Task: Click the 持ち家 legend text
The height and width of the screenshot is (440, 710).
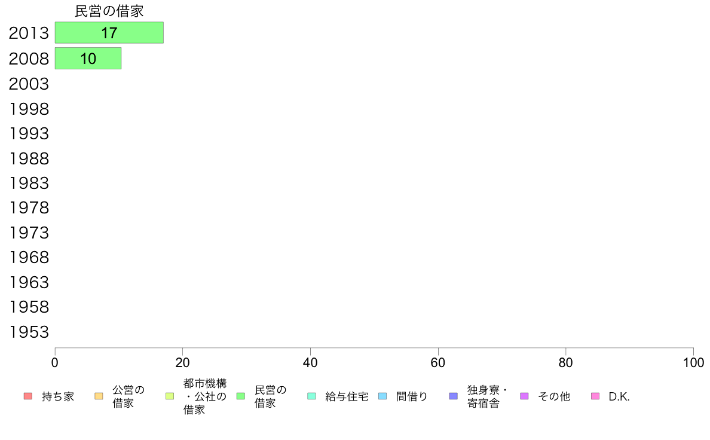Action: point(58,396)
